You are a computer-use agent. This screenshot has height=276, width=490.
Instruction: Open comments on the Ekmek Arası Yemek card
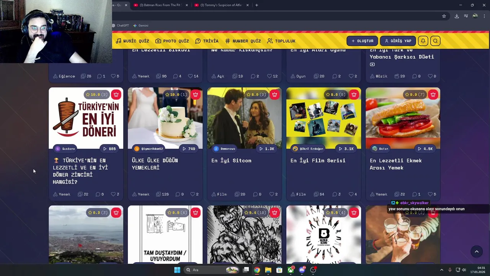[416, 194]
